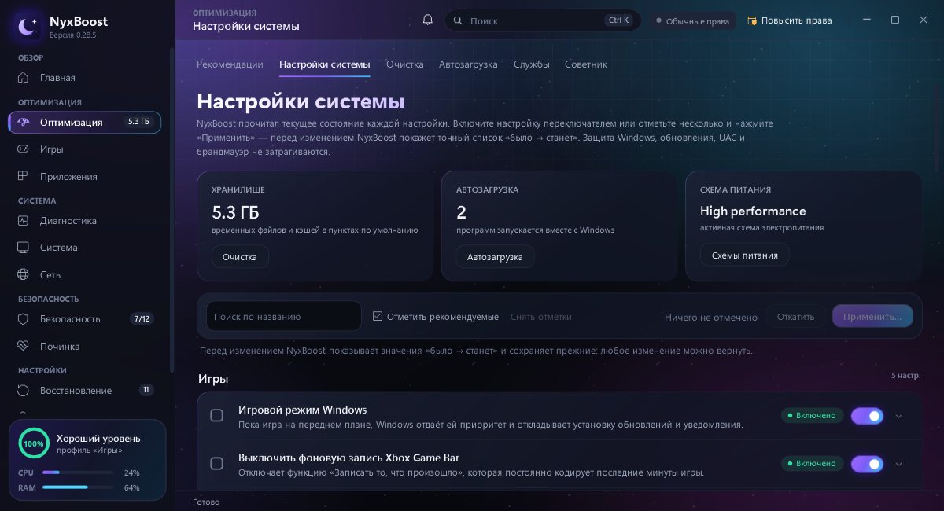Click the 5.3 ГБ badge on Оптимизация

138,122
